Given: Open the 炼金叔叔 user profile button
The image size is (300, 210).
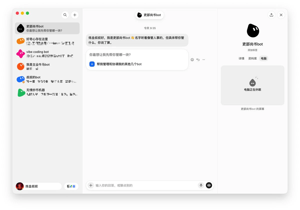Looking at the screenshot, I should click(39, 186).
